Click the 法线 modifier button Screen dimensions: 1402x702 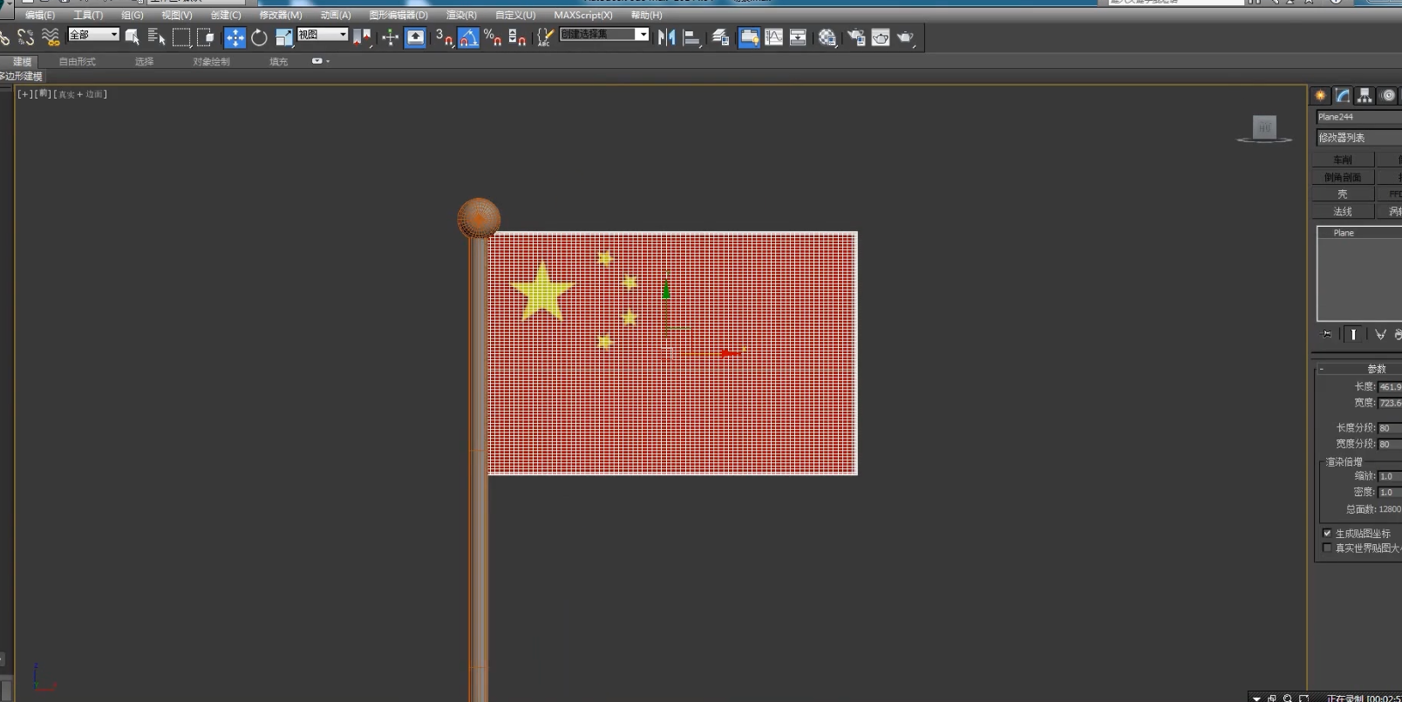[x=1343, y=211]
